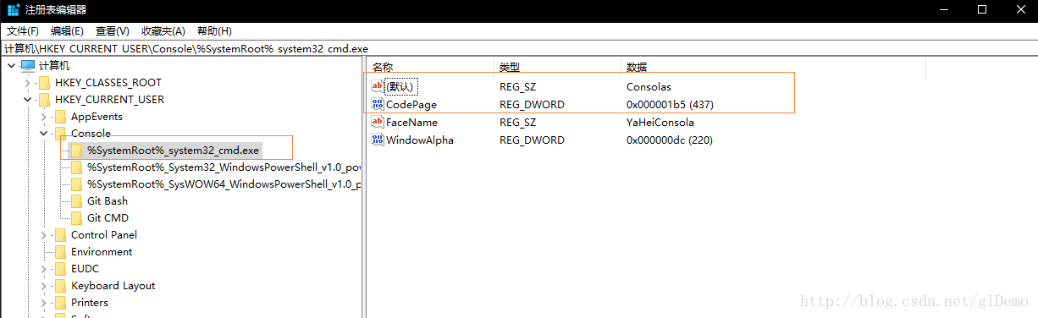Viewport: 1038px width, 318px height.
Task: Select the Environment key label
Action: click(x=102, y=252)
